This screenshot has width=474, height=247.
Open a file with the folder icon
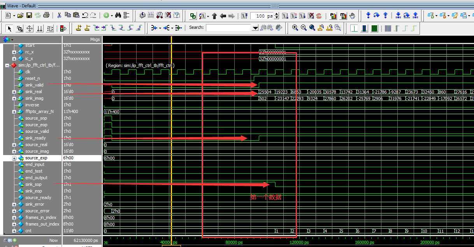click(21, 16)
